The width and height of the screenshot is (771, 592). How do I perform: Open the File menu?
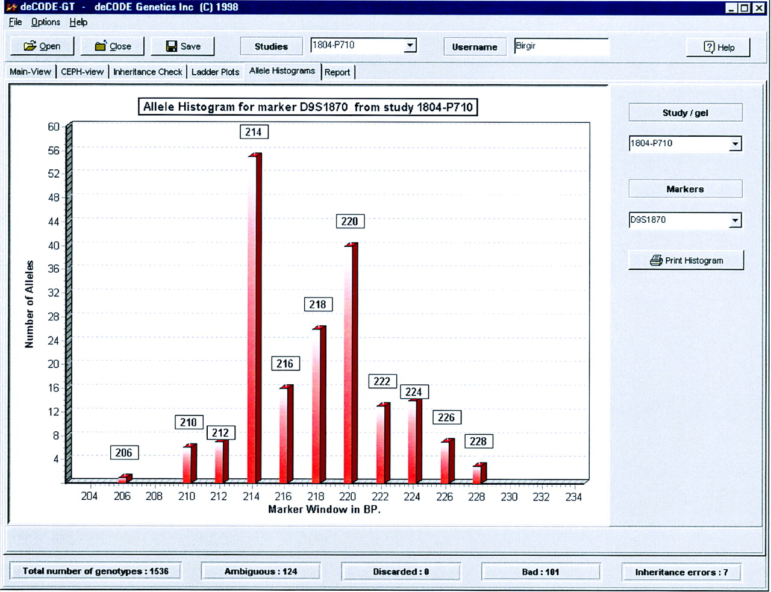tap(15, 22)
